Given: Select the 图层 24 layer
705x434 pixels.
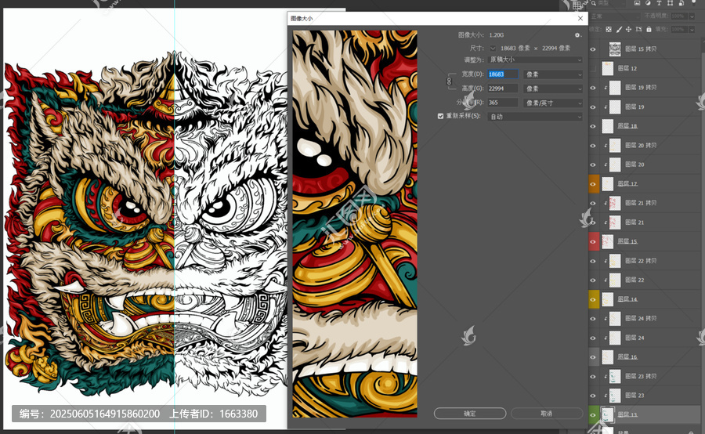Looking at the screenshot, I should point(646,338).
